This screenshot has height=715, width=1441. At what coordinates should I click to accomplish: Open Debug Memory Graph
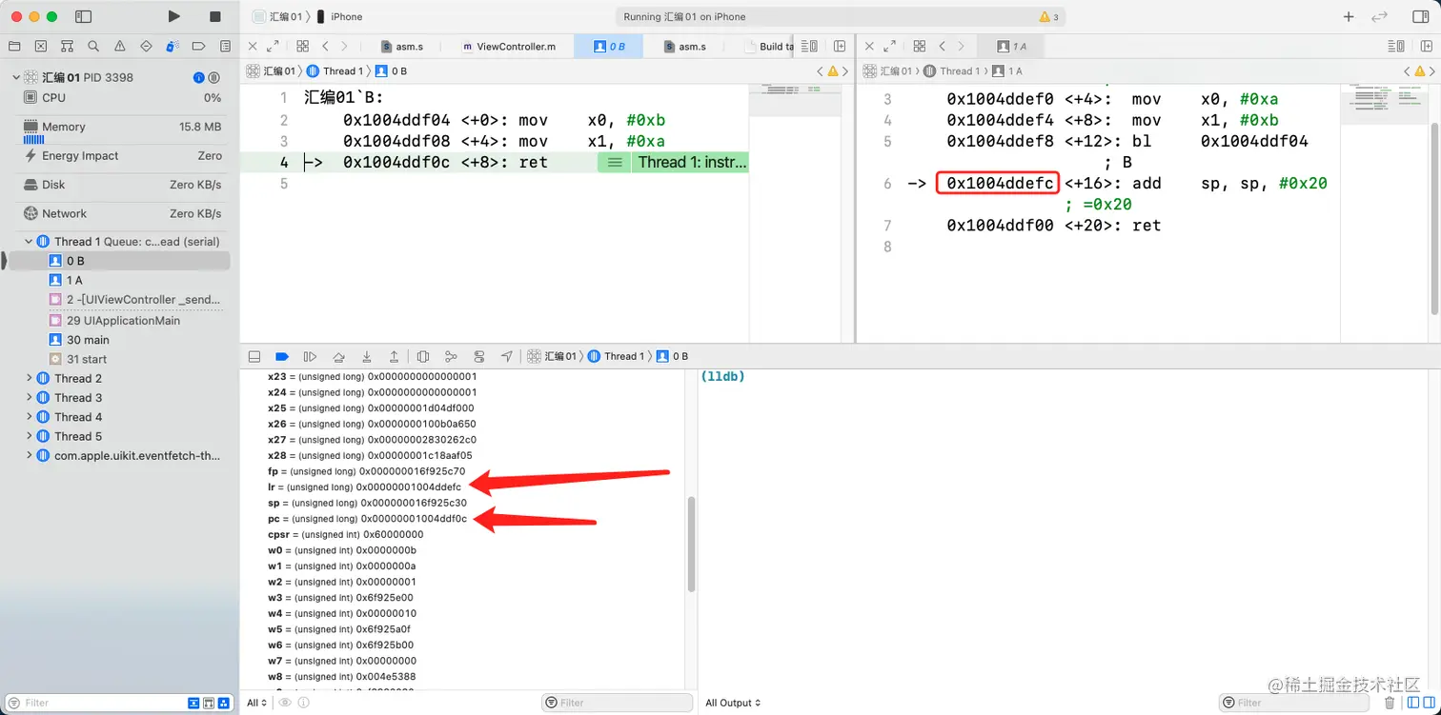coord(452,356)
